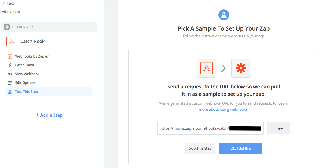The width and height of the screenshot is (322, 168).
Task: Click the trigger step icon in header
Action: [7, 27]
